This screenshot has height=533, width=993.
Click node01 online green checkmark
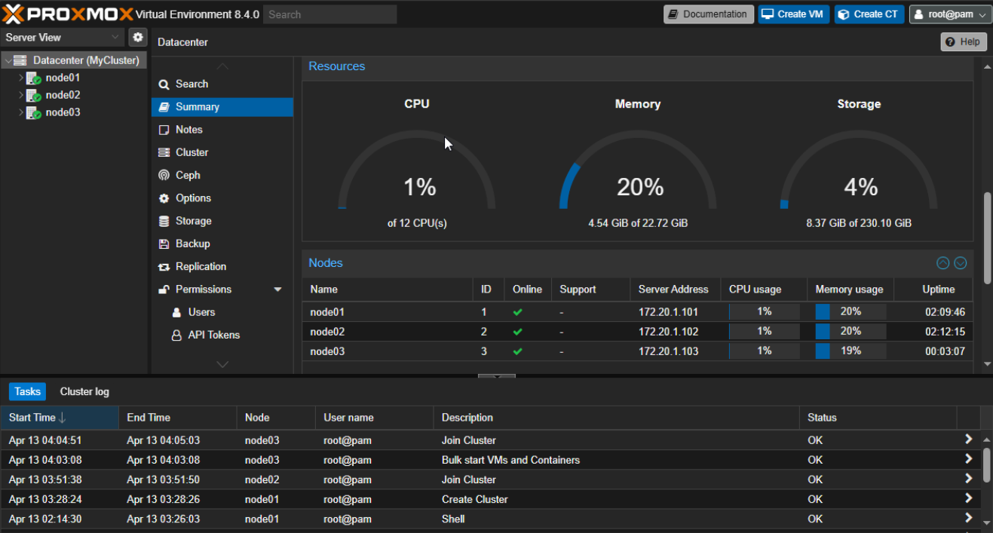517,311
